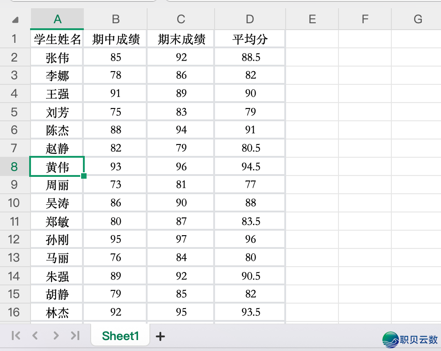Select all cells via the corner triangle

tap(15, 19)
